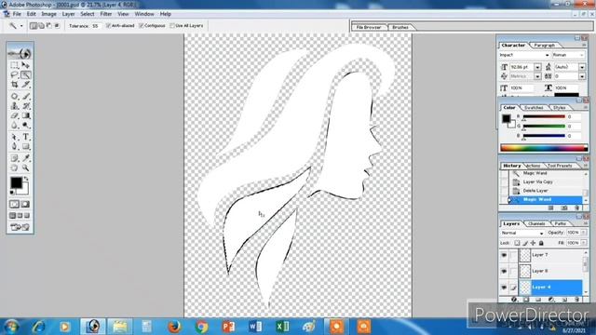Screen dimensions: 596x335
Task: Open the kerning Metrics dropdown arrow
Action: click(x=537, y=76)
